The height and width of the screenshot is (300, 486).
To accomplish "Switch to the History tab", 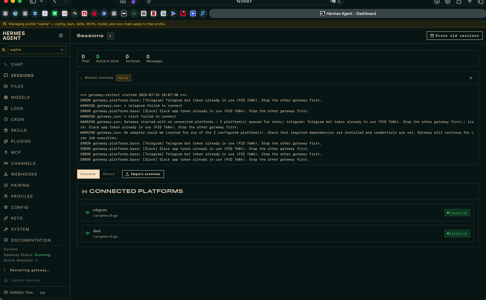I will tap(109, 174).
